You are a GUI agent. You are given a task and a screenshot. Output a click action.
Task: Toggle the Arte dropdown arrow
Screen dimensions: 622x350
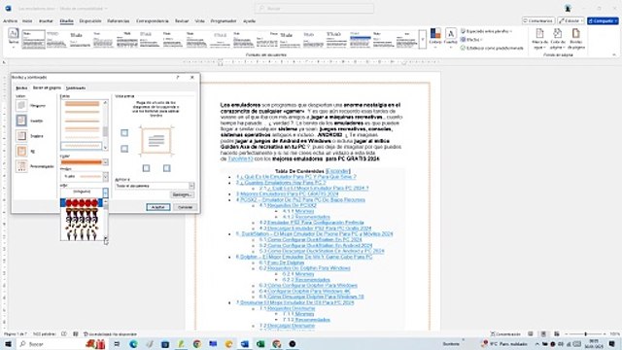coord(105,192)
